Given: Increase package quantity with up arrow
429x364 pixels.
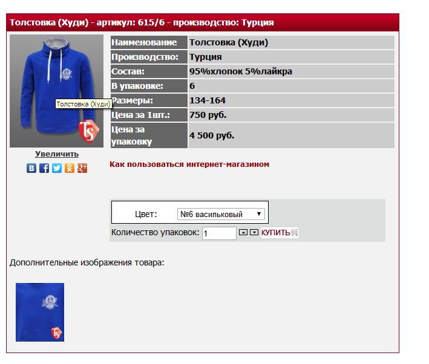Looking at the screenshot, I should [243, 232].
